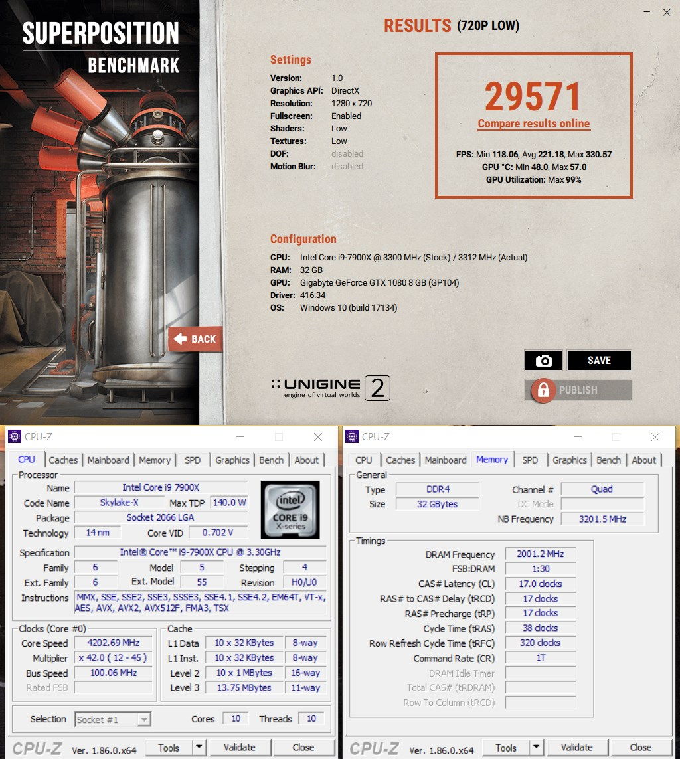680x759 pixels.
Task: Click the Bus Speed value 100.06 MHz
Action: click(114, 673)
